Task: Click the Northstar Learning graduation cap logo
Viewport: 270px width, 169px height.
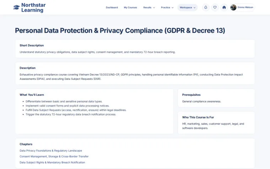Action: (17, 7)
